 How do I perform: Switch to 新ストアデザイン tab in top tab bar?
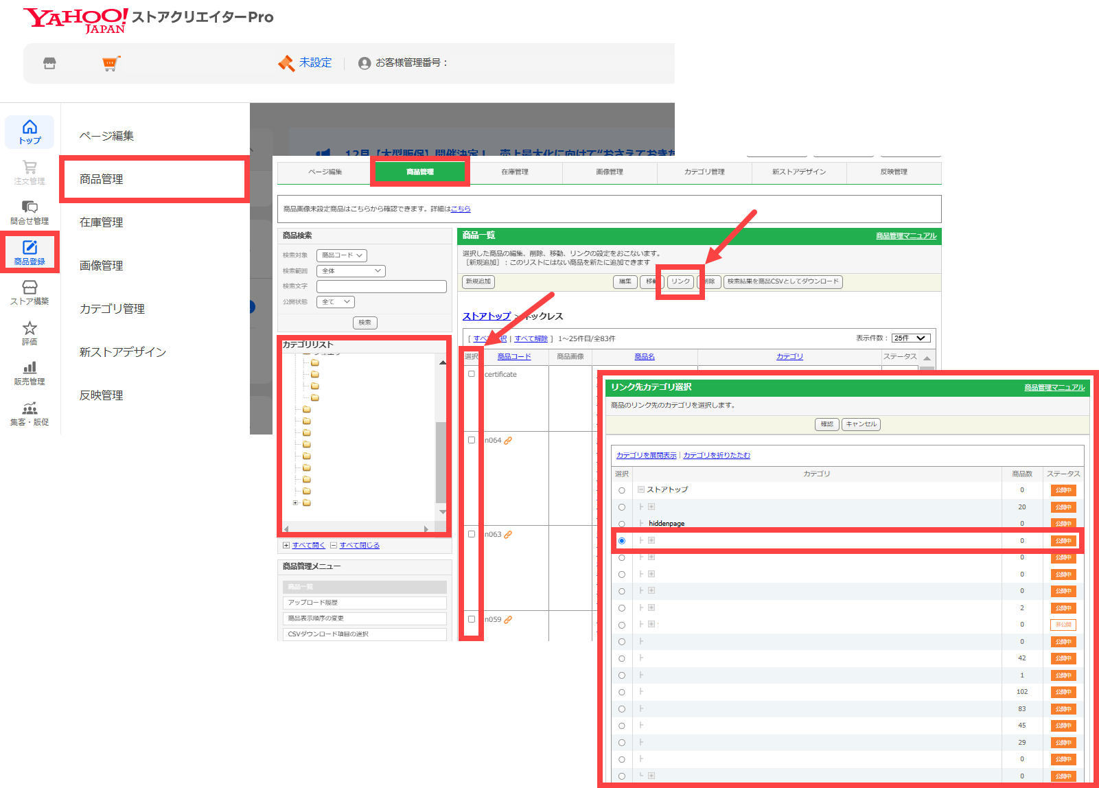799,172
